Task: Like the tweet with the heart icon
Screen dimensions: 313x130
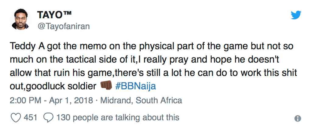Action: tap(16, 117)
